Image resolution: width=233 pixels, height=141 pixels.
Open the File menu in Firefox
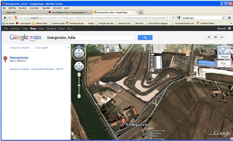click(x=4, y=8)
